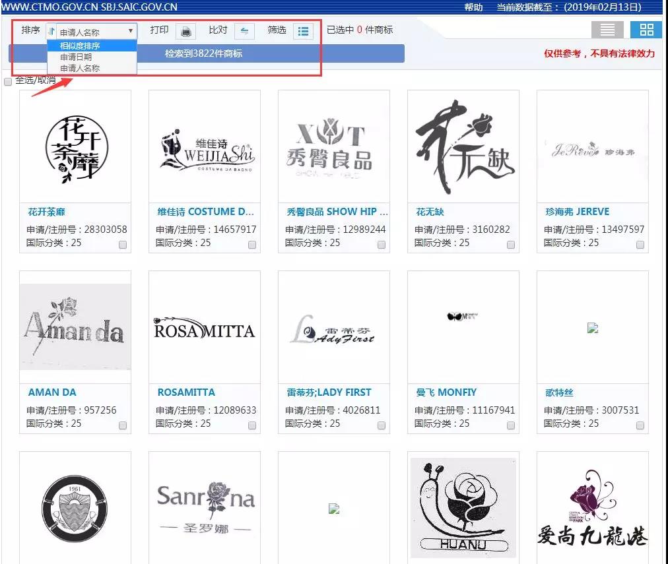
Task: Click the HUANU snail trademark image
Action: tap(462, 507)
